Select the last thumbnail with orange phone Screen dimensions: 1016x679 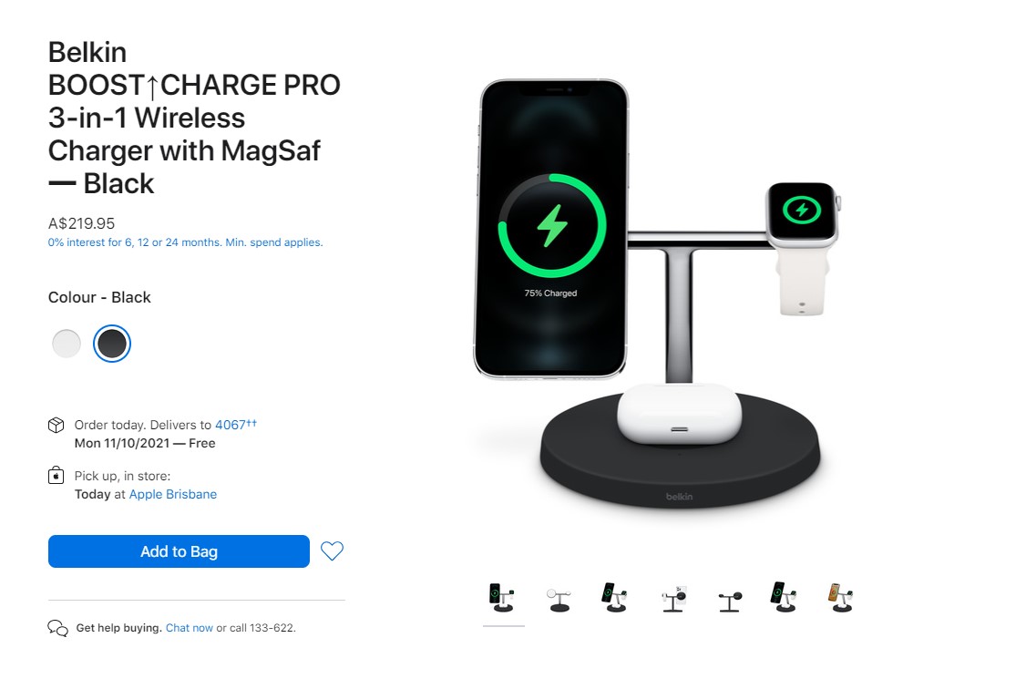(x=841, y=597)
